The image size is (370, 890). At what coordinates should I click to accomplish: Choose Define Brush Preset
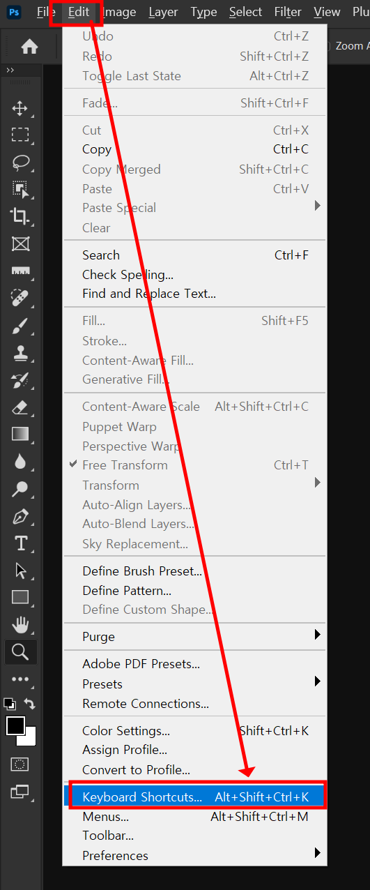point(195,571)
